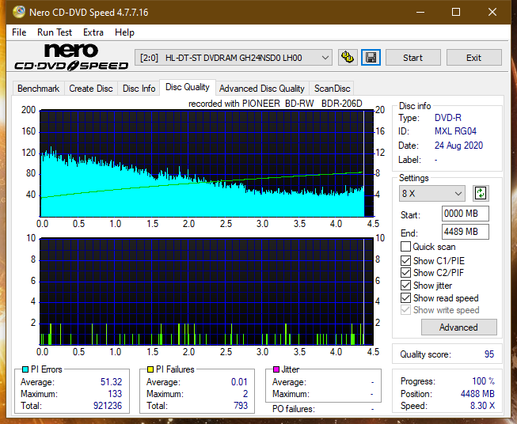This screenshot has width=517, height=424.
Task: Toggle the Show read speed checkbox
Action: point(405,297)
